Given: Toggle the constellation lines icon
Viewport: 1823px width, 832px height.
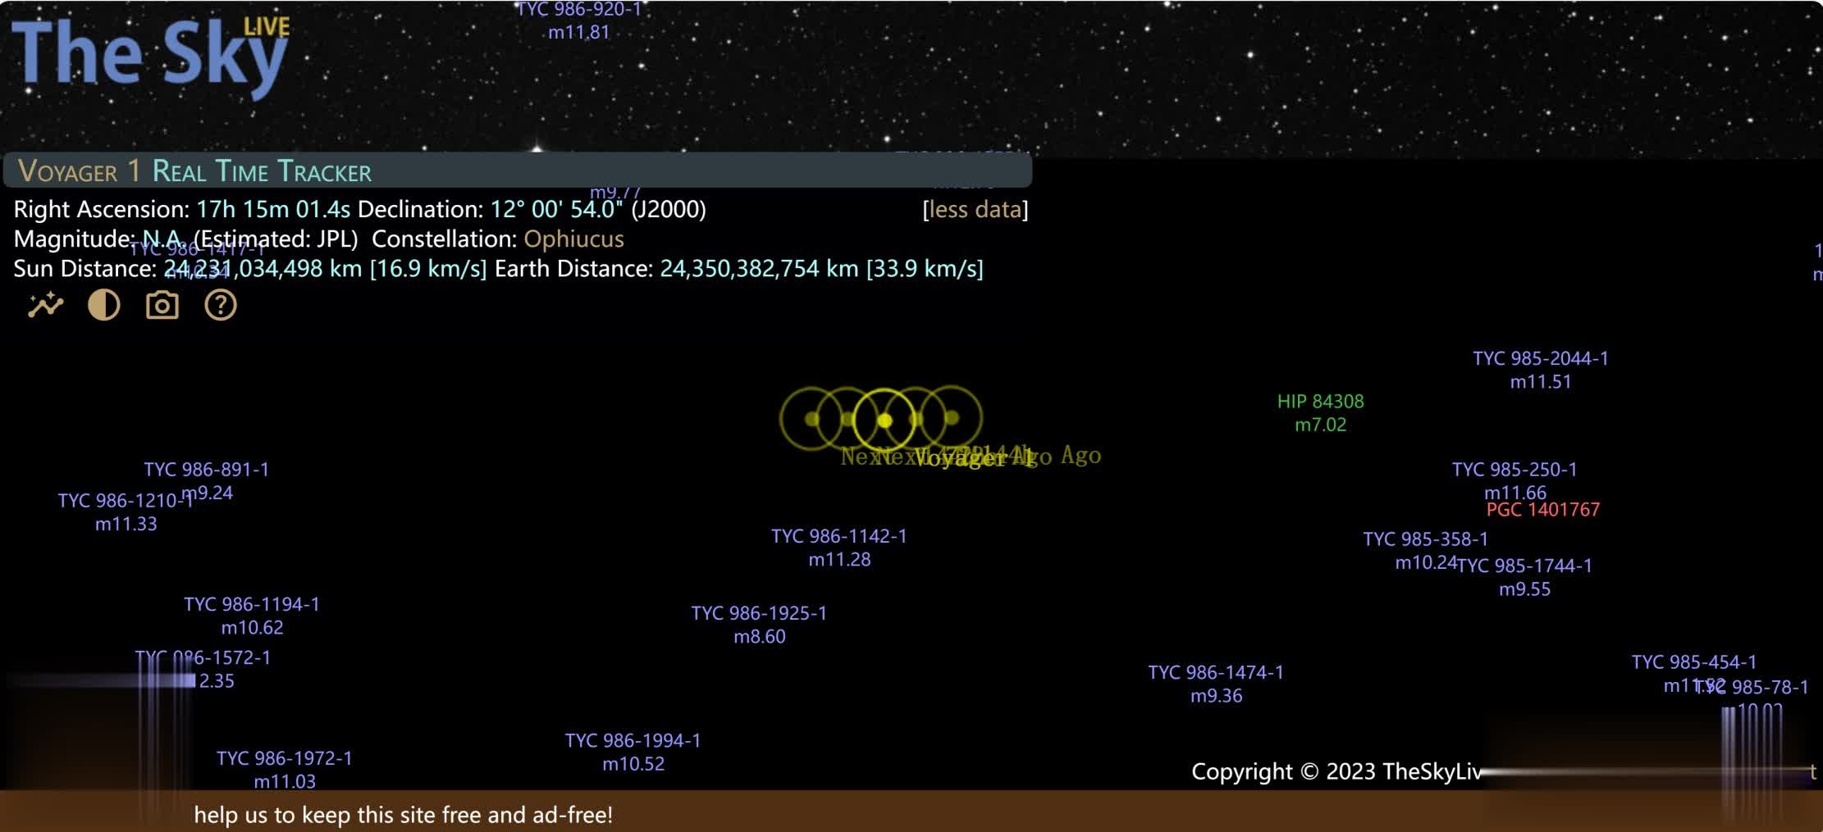Looking at the screenshot, I should (46, 306).
